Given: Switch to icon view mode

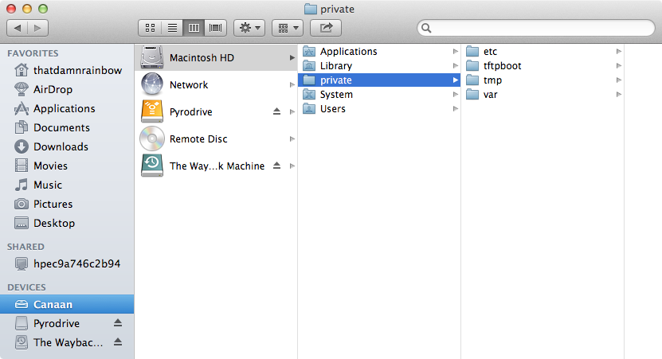Looking at the screenshot, I should pyautogui.click(x=150, y=28).
